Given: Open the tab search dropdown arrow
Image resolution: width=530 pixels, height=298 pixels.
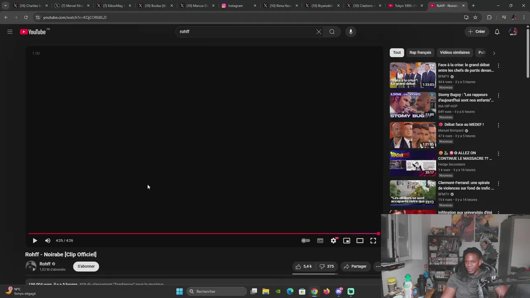Looking at the screenshot, I should point(5,5).
